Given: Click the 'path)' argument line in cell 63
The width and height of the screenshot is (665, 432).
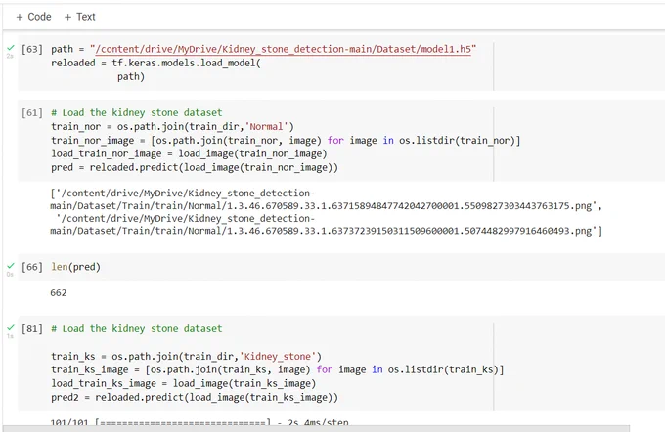Looking at the screenshot, I should point(131,77).
